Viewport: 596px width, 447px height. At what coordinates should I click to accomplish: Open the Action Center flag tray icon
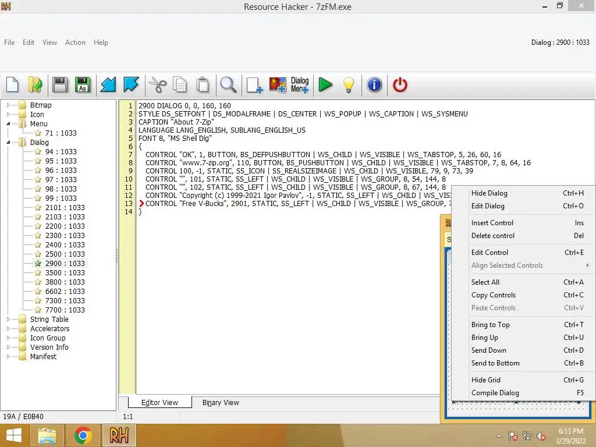pyautogui.click(x=513, y=436)
